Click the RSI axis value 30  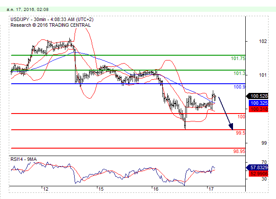click(x=264, y=179)
